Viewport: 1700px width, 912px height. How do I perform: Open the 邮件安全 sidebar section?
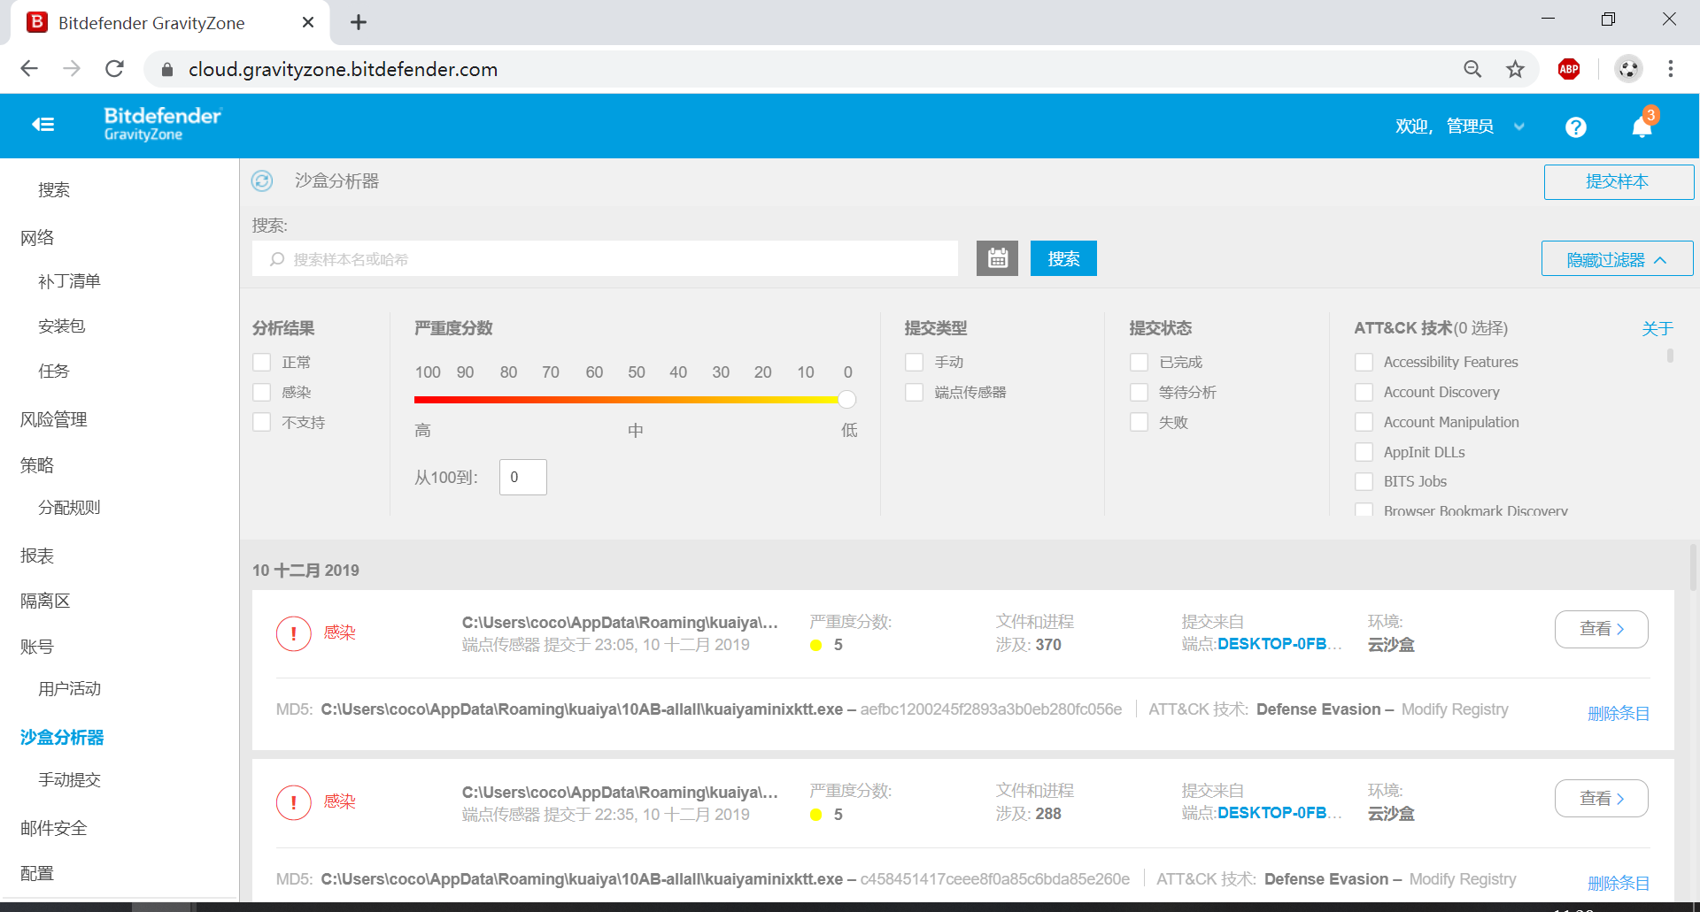53,829
